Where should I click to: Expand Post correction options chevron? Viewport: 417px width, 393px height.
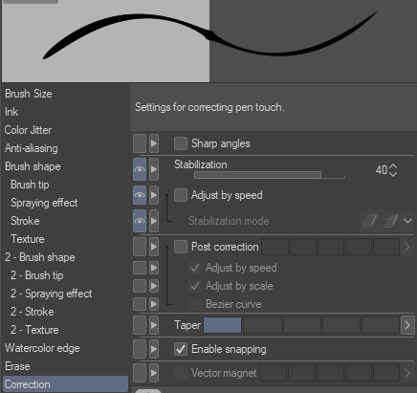[407, 247]
